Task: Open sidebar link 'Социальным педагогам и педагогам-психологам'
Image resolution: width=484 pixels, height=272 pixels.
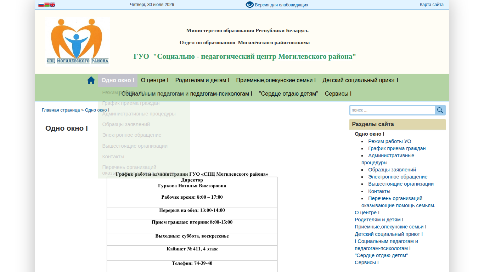Action: click(386, 245)
